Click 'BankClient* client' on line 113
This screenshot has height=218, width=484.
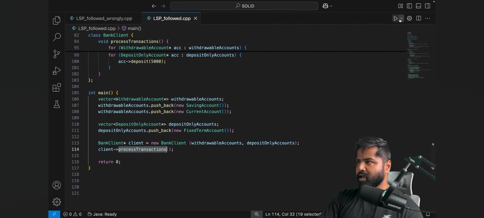pyautogui.click(x=121, y=143)
